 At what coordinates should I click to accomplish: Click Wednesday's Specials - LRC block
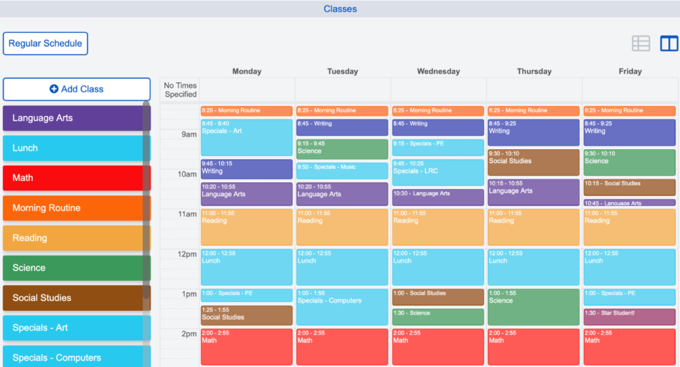(x=437, y=173)
